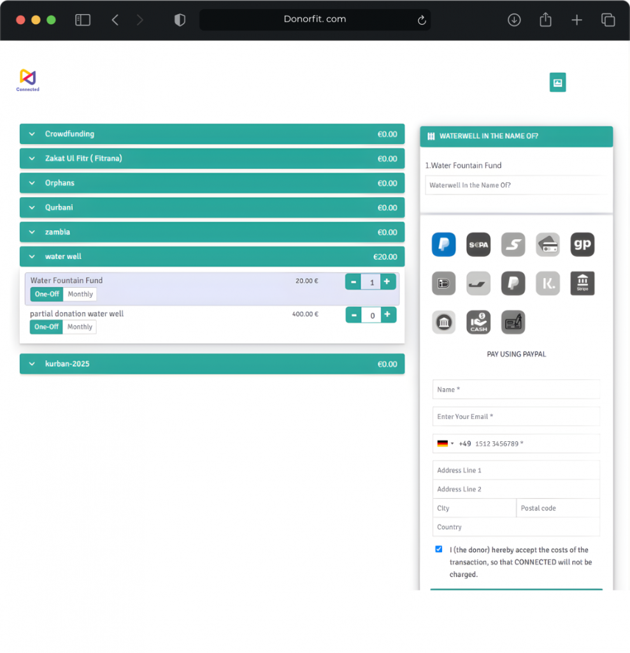
Task: Click the Enter Your Email field
Action: point(516,416)
